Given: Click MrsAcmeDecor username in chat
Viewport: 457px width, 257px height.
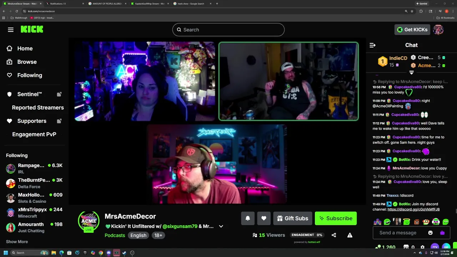Looking at the screenshot, I should [406, 168].
